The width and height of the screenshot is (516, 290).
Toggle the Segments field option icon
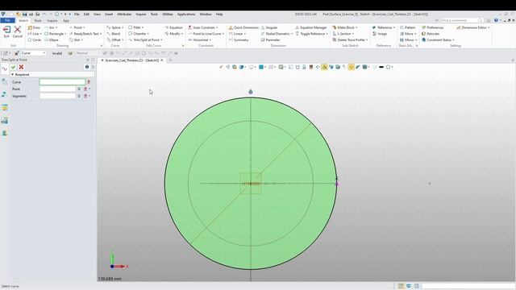click(79, 96)
